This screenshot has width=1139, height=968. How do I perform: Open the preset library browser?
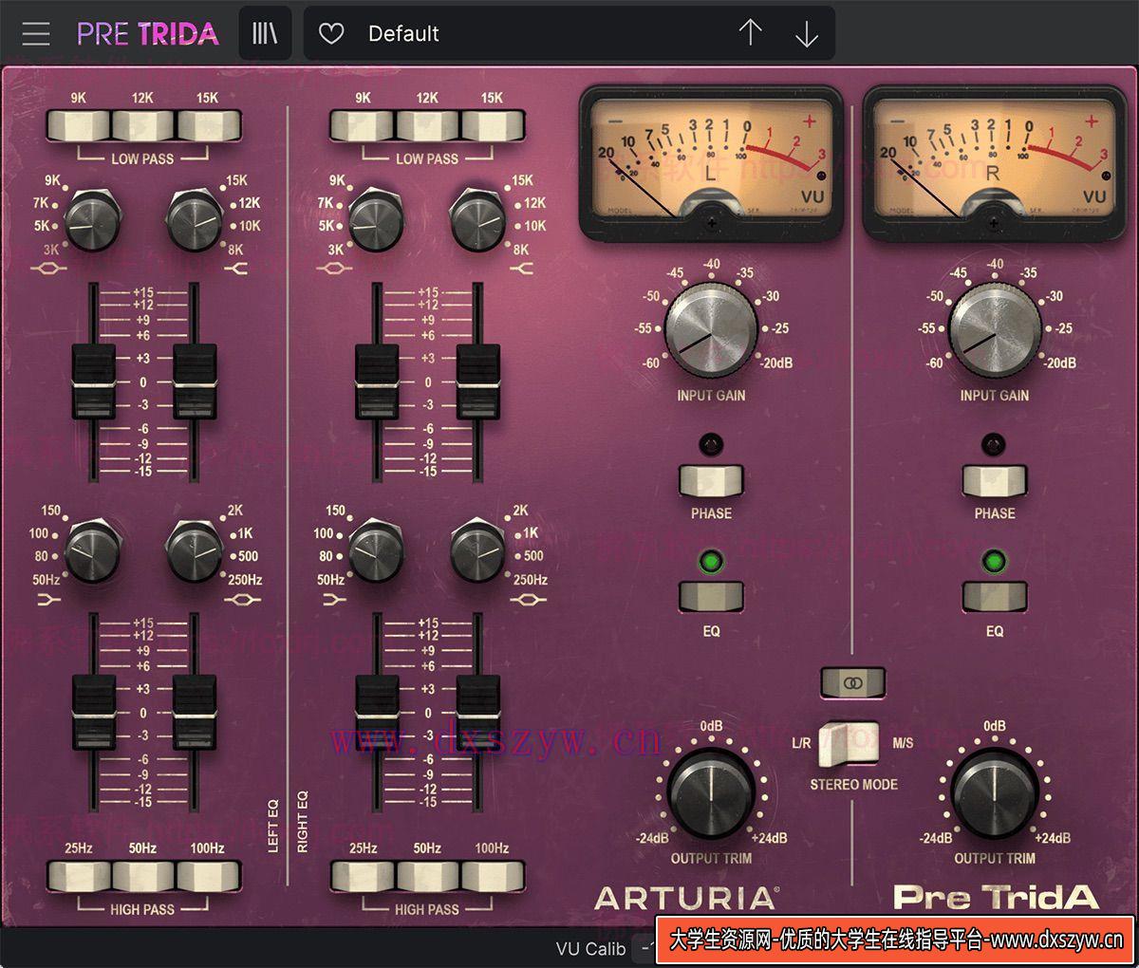tap(265, 34)
